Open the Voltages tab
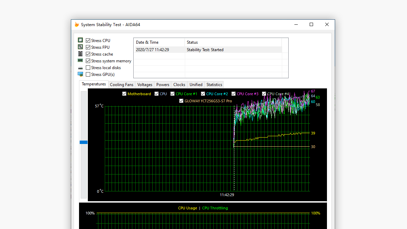 (x=145, y=85)
